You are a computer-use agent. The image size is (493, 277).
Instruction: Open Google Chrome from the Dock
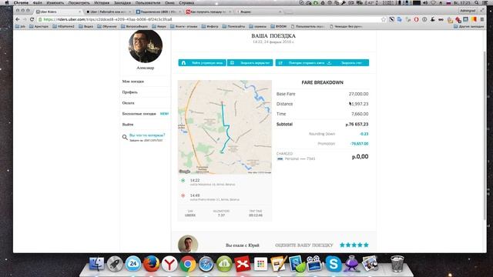click(x=188, y=264)
